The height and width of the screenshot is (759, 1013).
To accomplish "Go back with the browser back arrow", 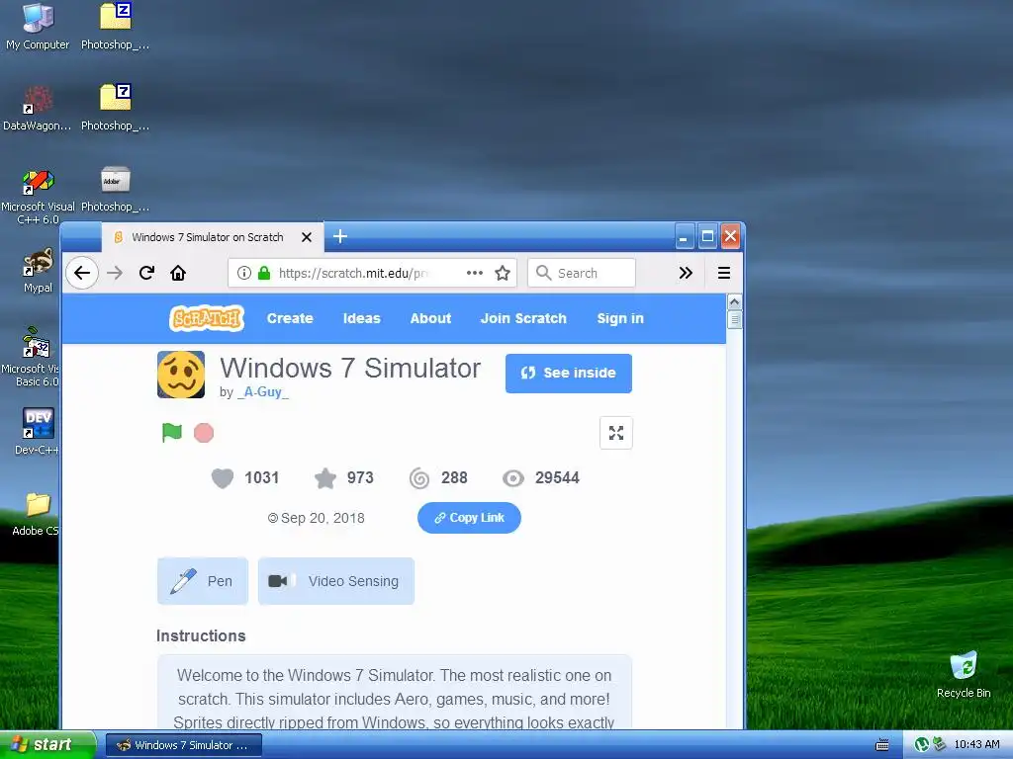I will 82,273.
